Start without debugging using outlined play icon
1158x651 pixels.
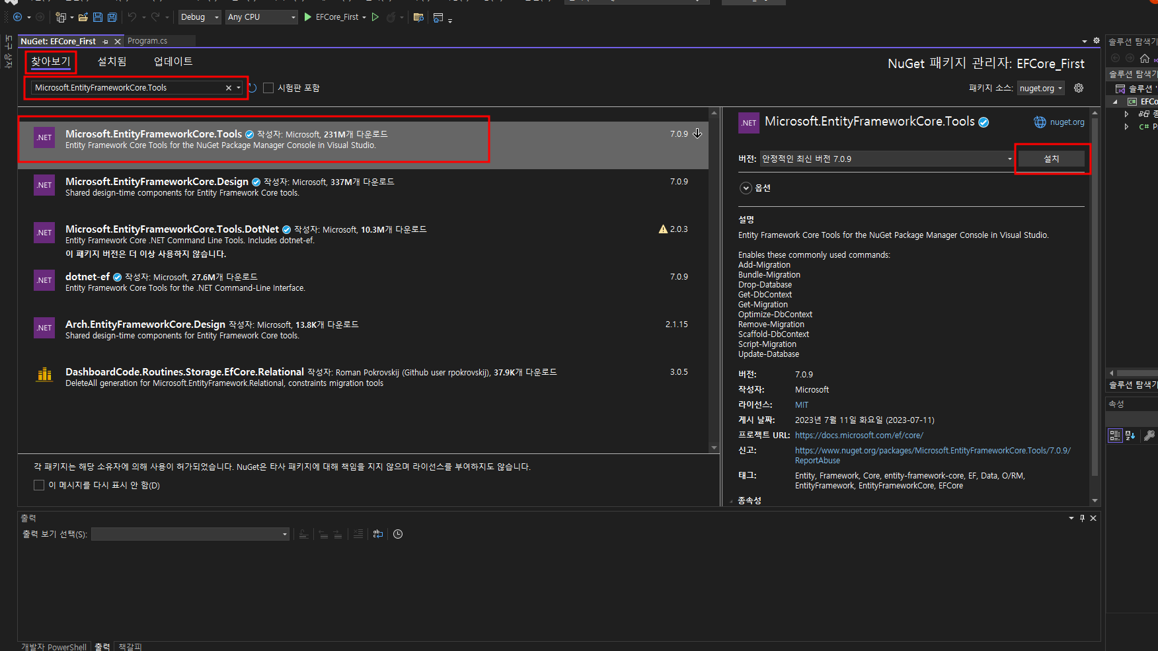coord(375,17)
